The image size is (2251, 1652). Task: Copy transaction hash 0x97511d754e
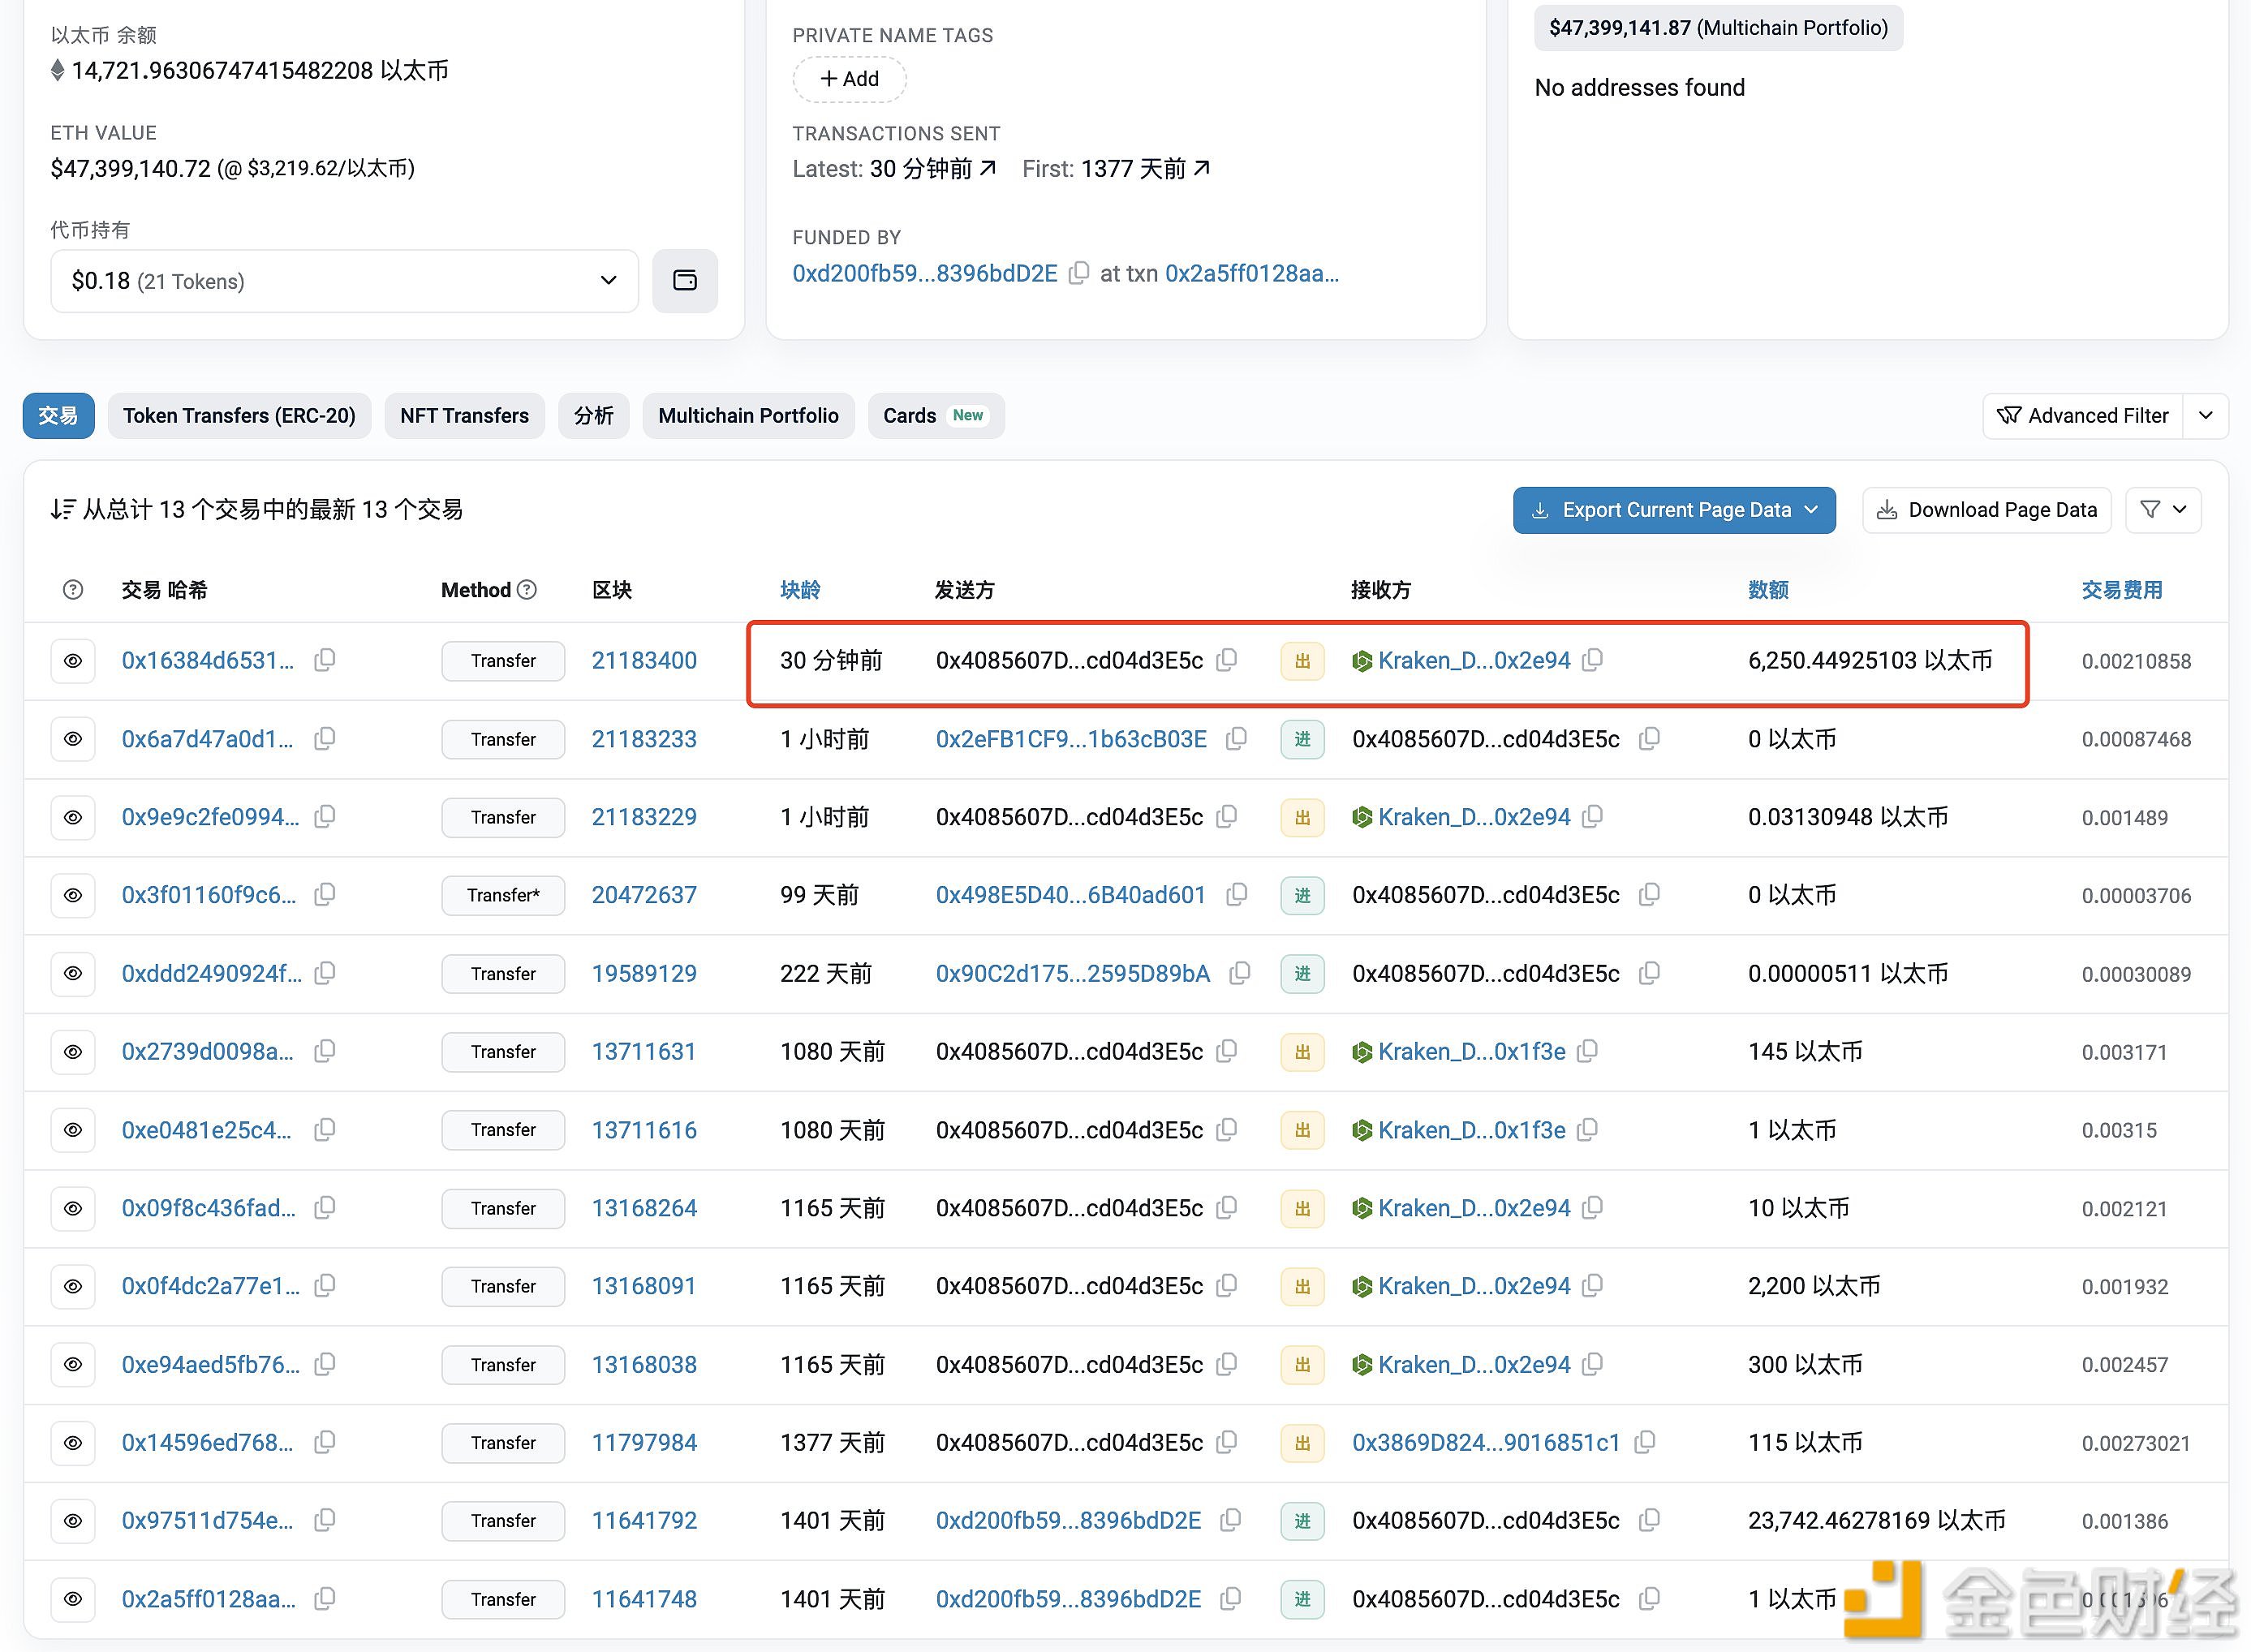pyautogui.click(x=324, y=1520)
